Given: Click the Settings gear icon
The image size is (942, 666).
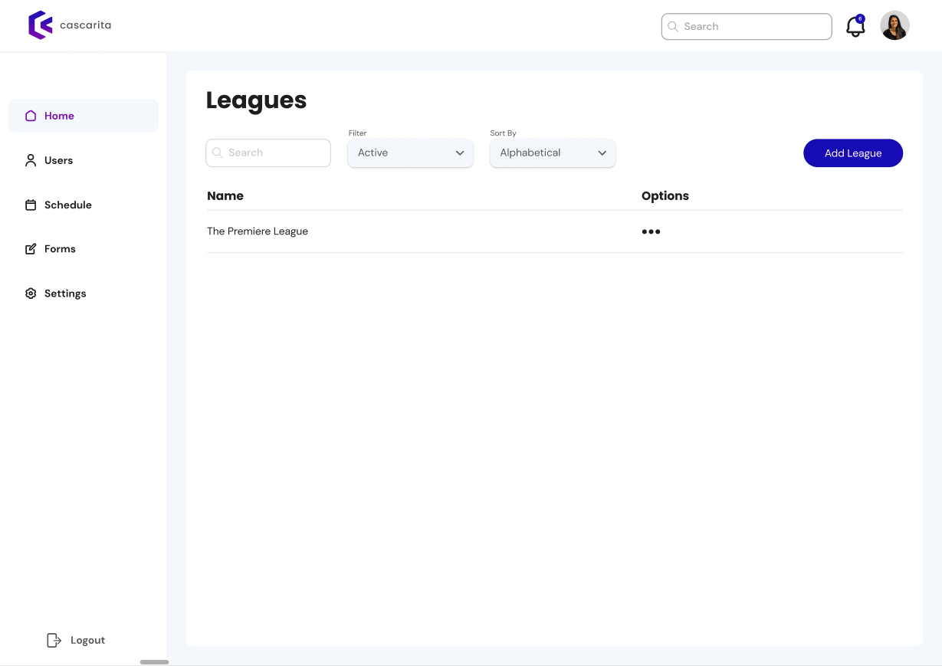Looking at the screenshot, I should coord(31,294).
